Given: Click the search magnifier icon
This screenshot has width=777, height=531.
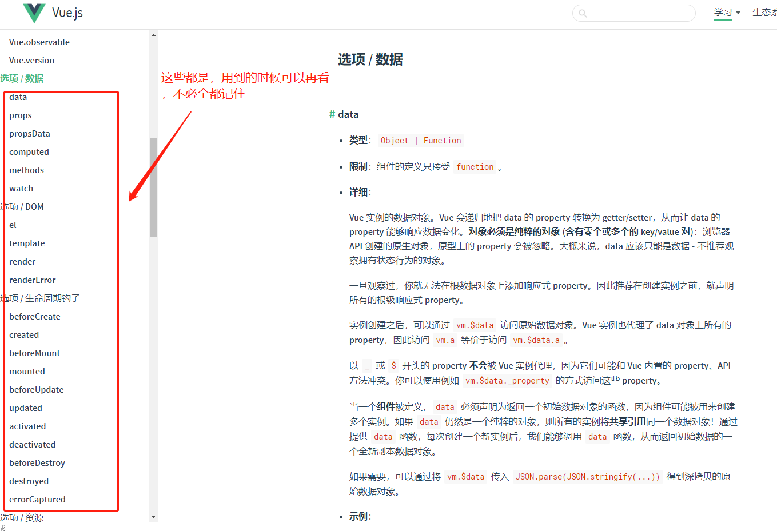Looking at the screenshot, I should 583,13.
